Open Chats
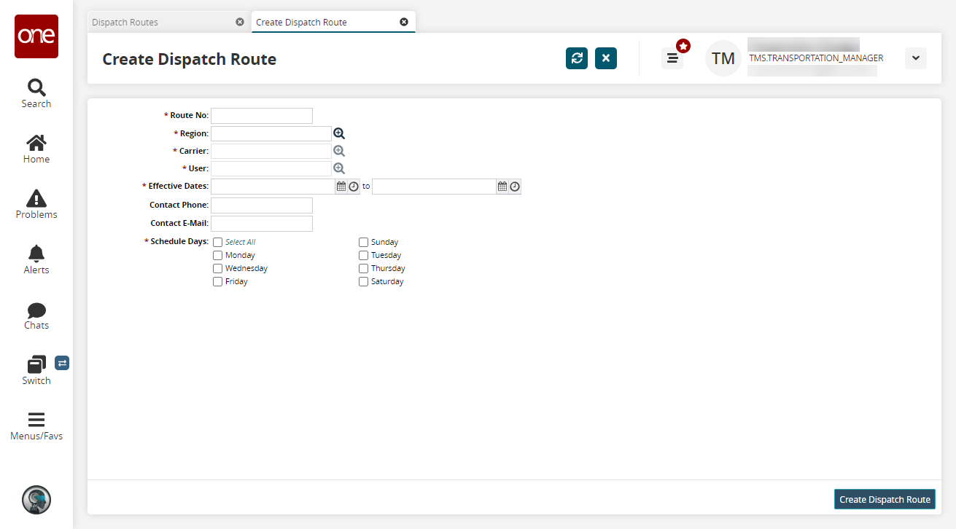 36,316
